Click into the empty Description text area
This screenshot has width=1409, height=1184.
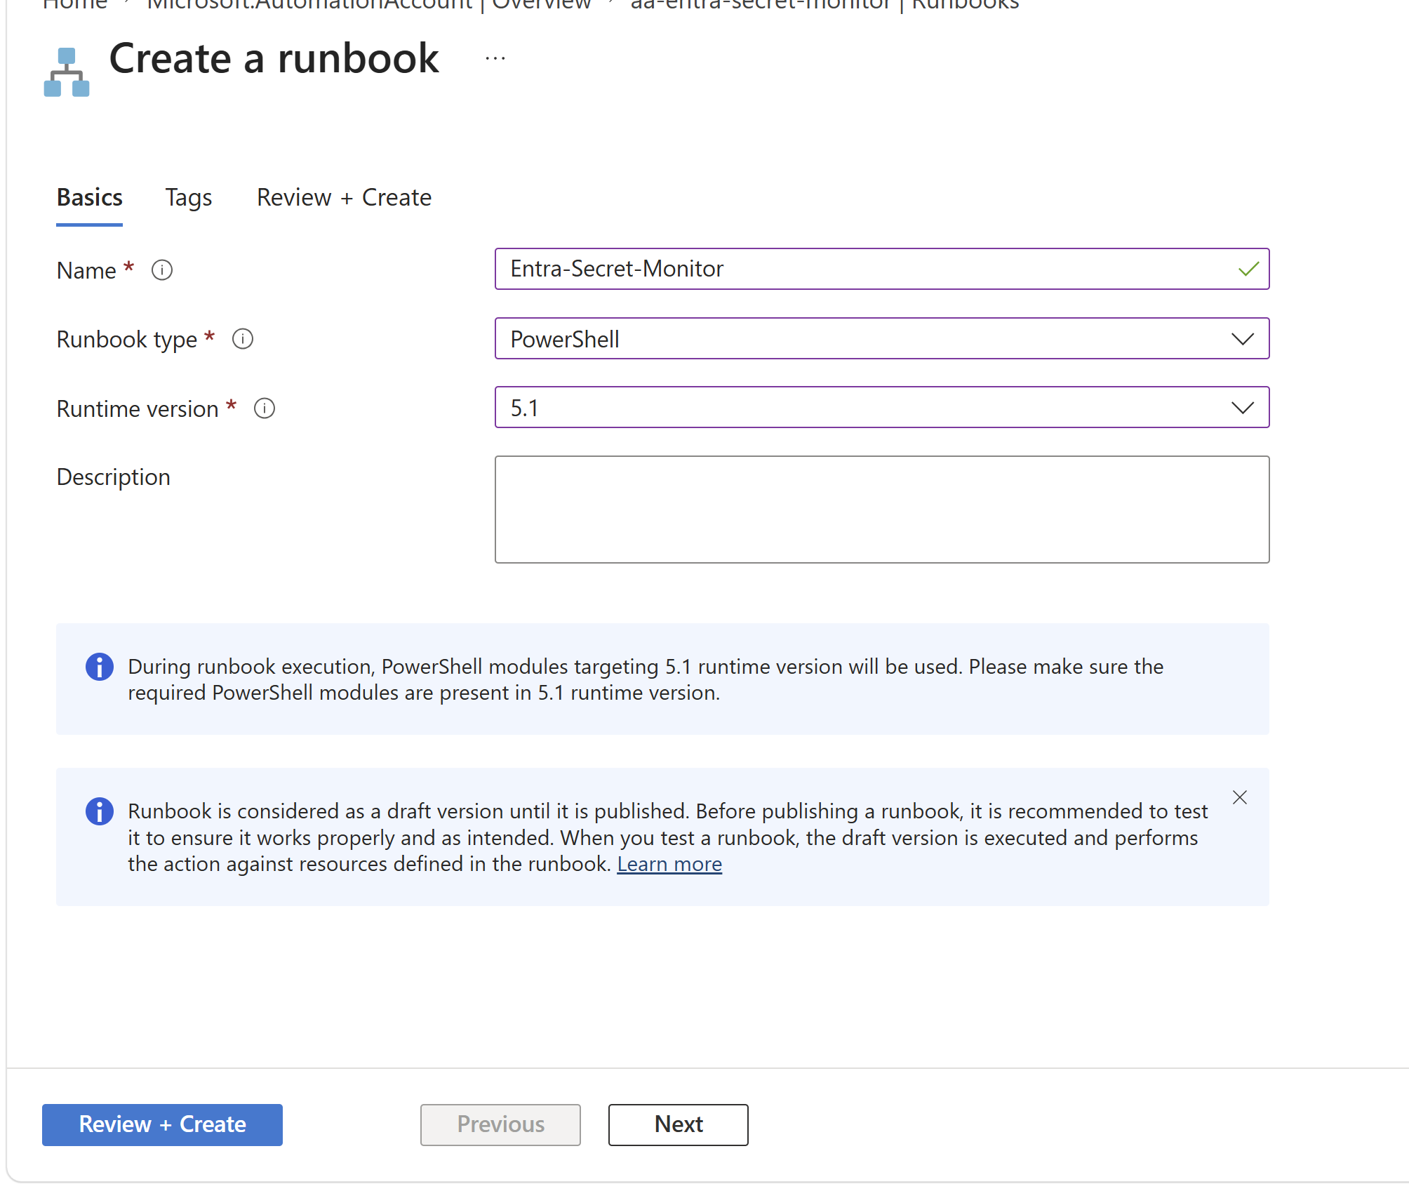(882, 510)
